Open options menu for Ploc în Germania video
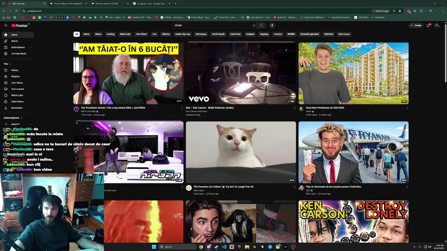 coord(407,187)
